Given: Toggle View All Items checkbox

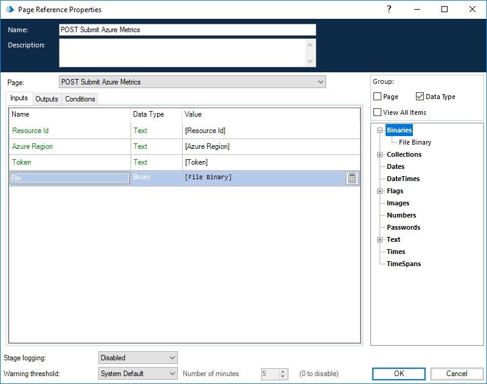Looking at the screenshot, I should (378, 112).
